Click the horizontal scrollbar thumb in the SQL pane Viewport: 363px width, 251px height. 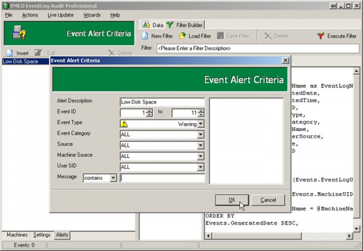click(257, 236)
